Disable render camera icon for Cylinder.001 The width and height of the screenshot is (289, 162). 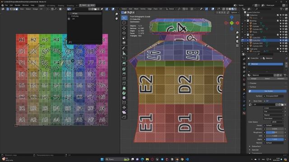click(x=286, y=29)
